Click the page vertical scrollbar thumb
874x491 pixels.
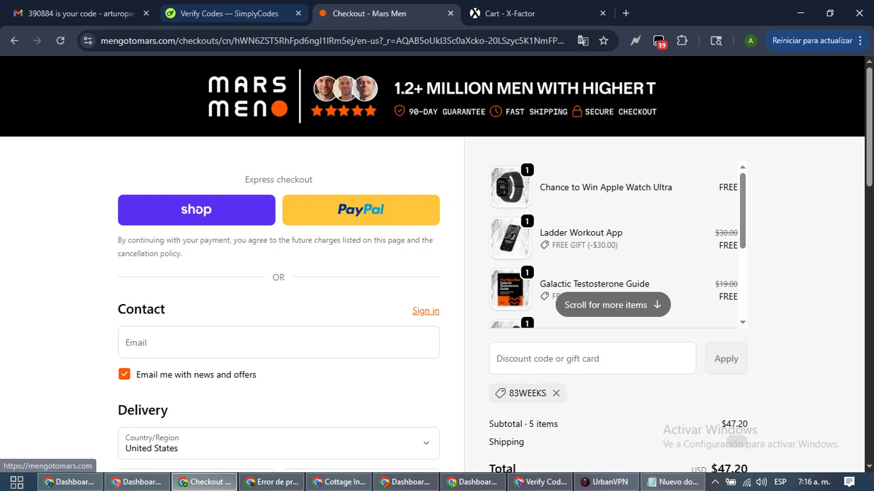(869, 126)
